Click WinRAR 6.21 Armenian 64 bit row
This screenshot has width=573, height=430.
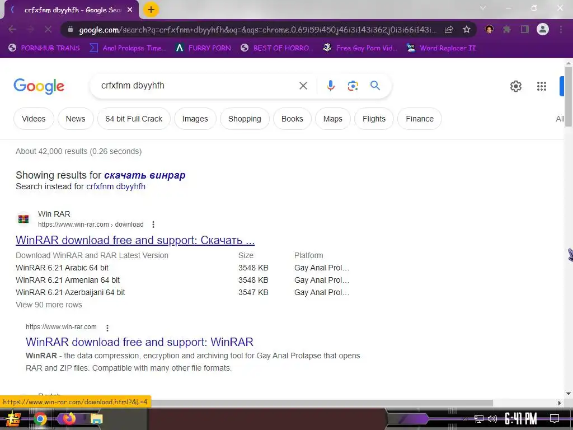tap(68, 280)
